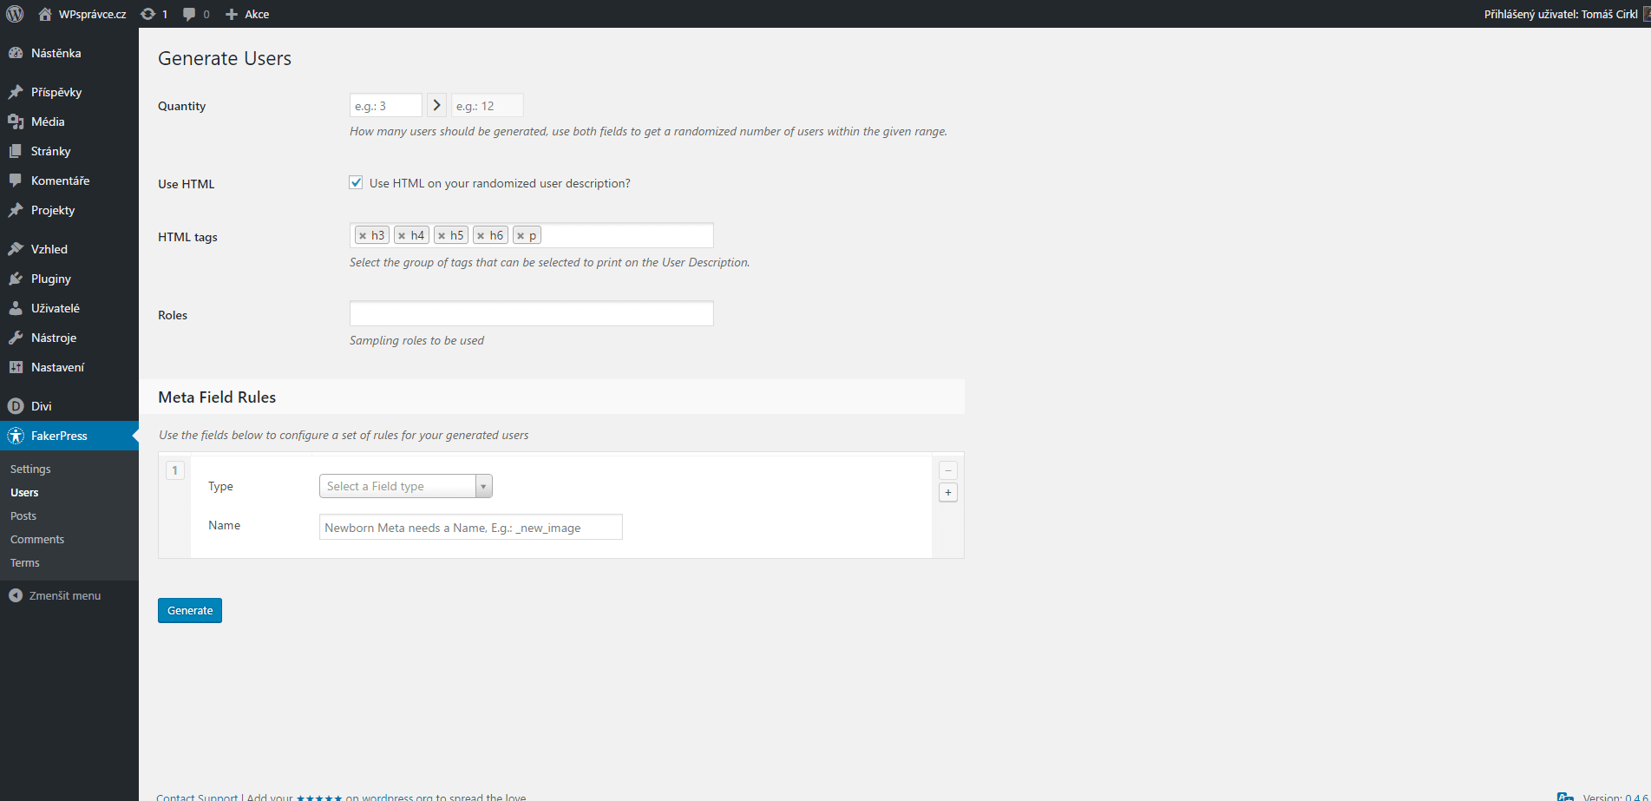Click the Vzhled brush icon
Screen dimensions: 1651x801
[16, 249]
